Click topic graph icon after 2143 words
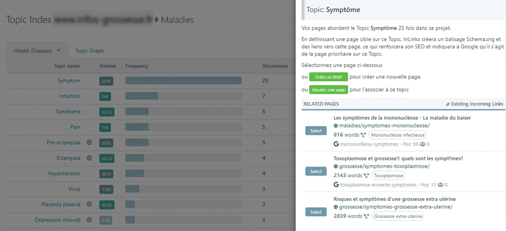 click(x=367, y=176)
